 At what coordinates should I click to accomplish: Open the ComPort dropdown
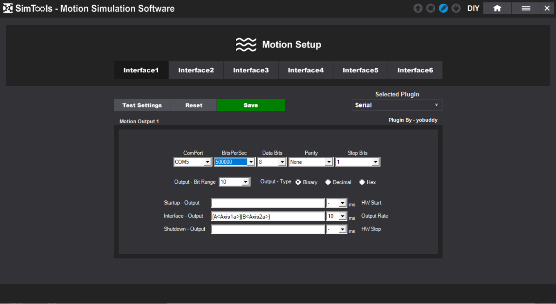[x=207, y=162]
